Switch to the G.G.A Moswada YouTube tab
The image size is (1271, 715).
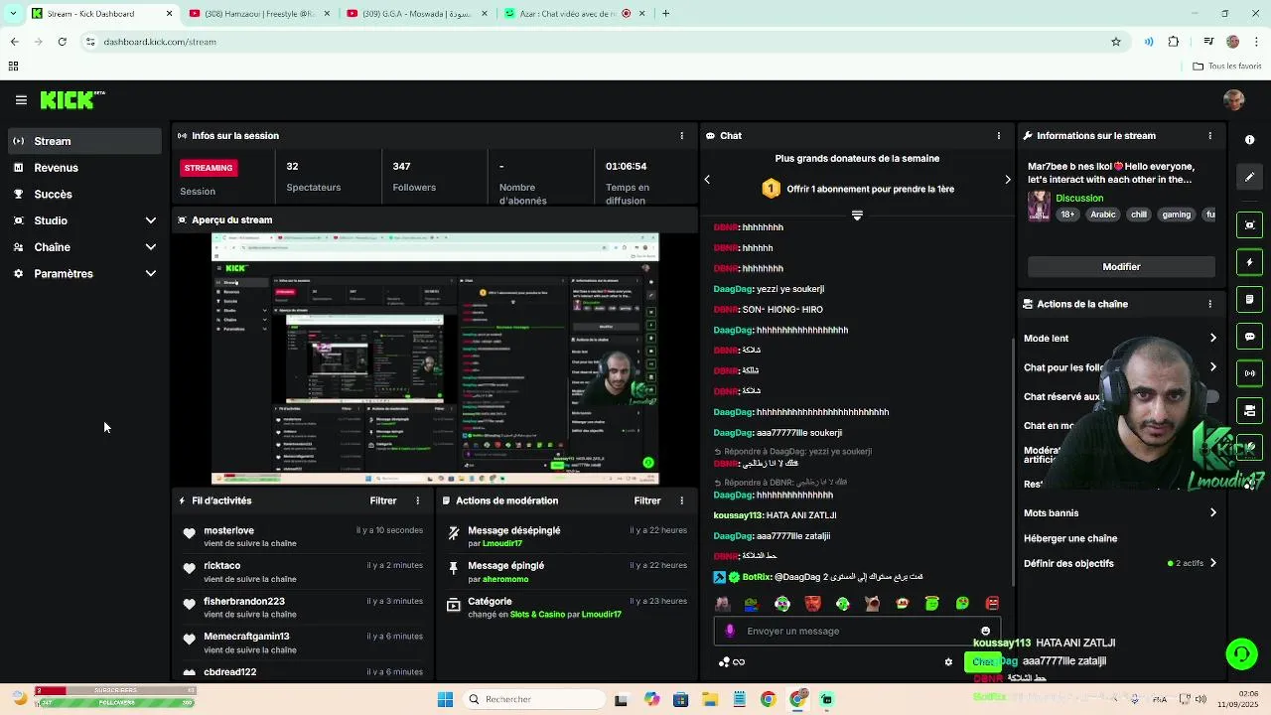417,14
